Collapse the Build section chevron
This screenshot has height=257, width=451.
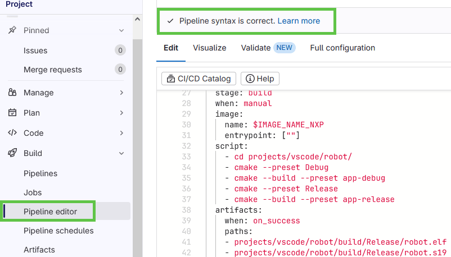point(121,153)
